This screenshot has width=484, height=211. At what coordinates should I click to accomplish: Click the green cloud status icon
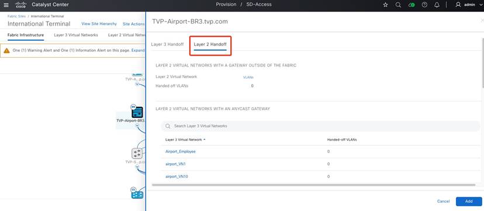tap(411, 5)
